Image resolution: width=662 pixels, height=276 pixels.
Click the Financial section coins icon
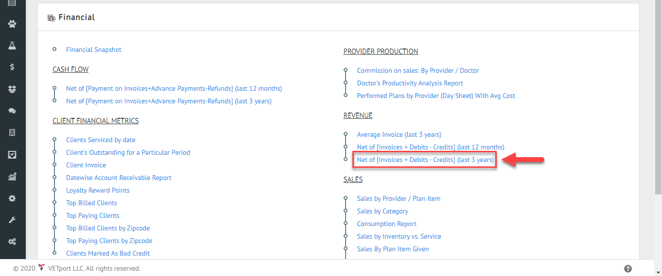(51, 18)
